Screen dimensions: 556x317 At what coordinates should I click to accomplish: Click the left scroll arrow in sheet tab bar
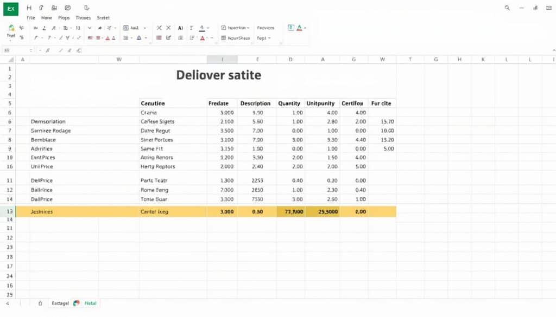pyautogui.click(x=8, y=303)
